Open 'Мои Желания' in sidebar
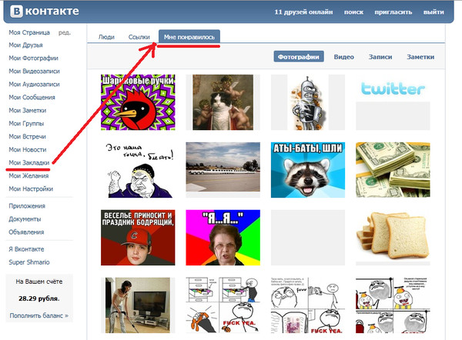The width and height of the screenshot is (462, 340). click(28, 175)
